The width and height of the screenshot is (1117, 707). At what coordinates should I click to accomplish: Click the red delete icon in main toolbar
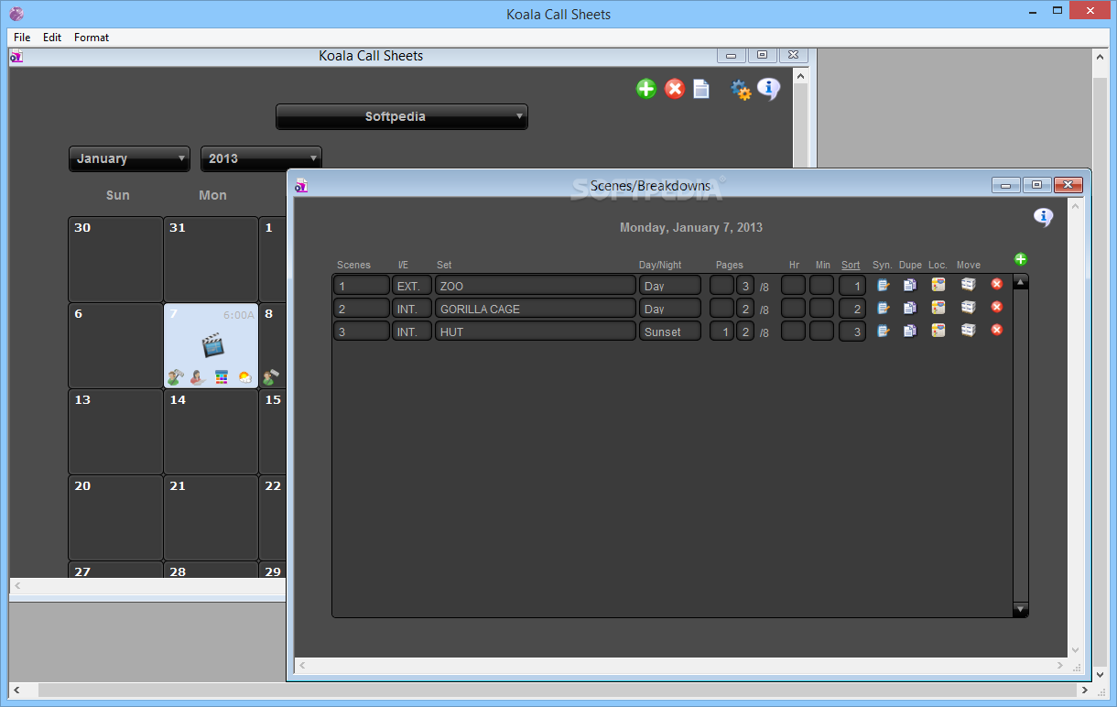pyautogui.click(x=675, y=89)
